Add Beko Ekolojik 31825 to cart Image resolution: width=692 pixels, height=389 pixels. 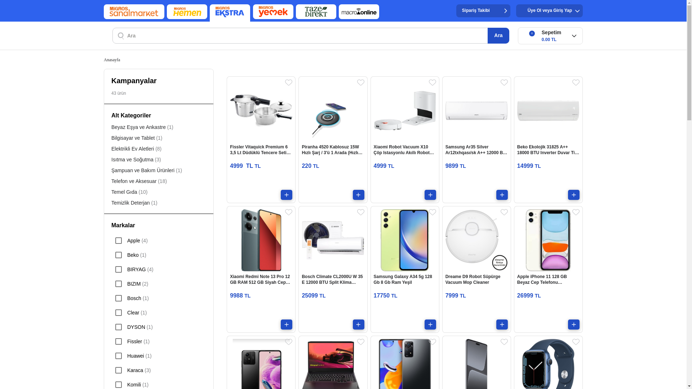[574, 195]
